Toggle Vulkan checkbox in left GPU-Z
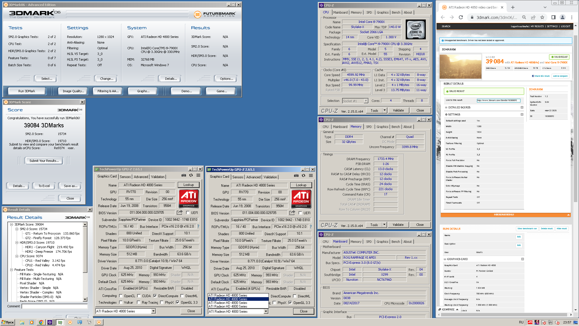The height and width of the screenshot is (326, 579). click(121, 302)
